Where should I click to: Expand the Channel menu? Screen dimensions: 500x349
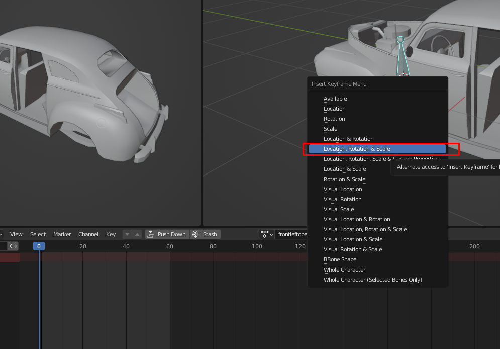[x=88, y=234]
